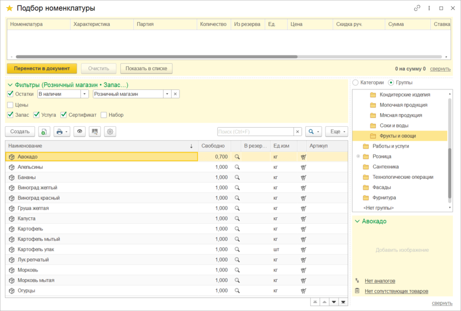Uncheck the Услуга filter checkbox

click(x=37, y=115)
